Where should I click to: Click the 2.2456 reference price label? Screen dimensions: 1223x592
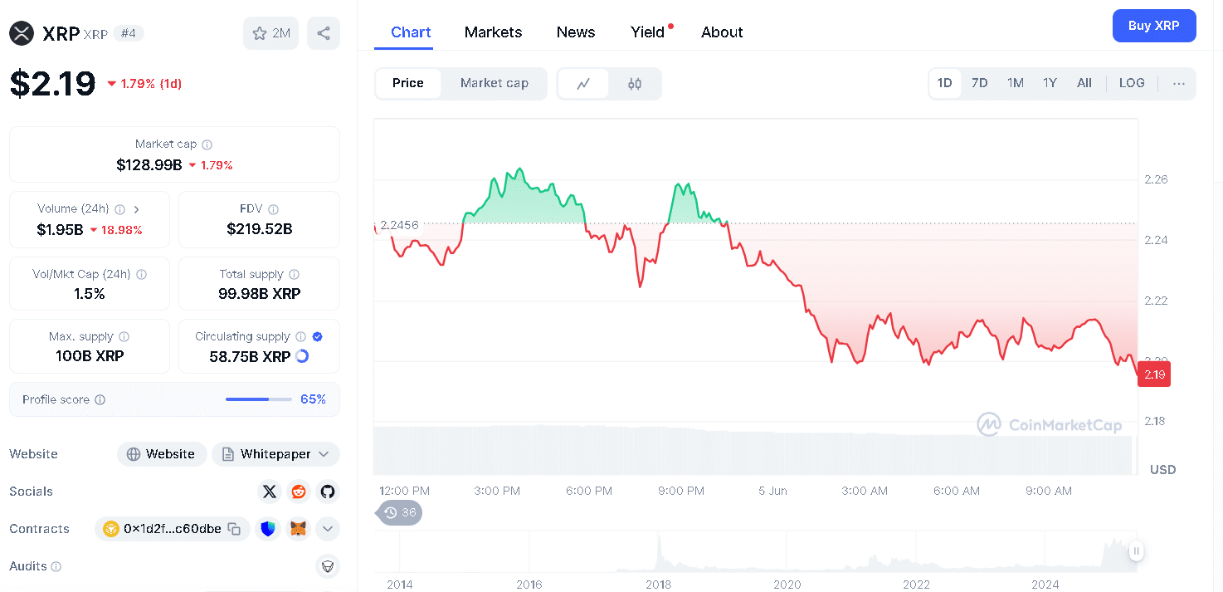click(x=399, y=225)
